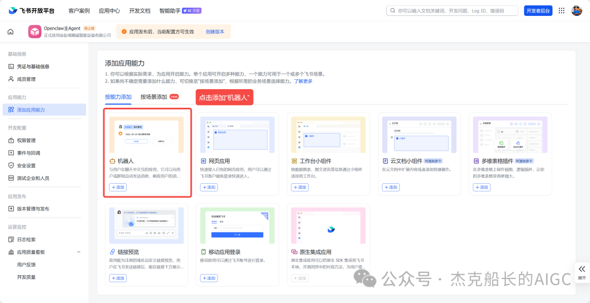
Task: Click the 了解更多 link
Action: [303, 81]
